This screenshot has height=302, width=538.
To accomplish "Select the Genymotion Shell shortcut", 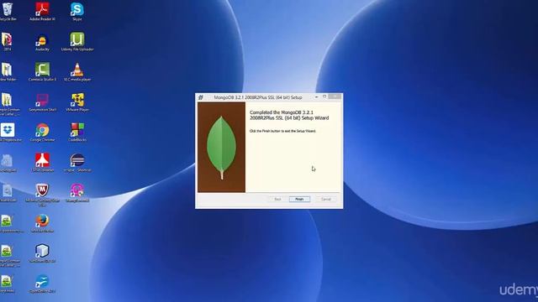I will pos(42,102).
